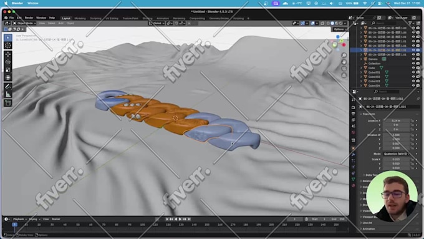Open the Help menu
424x239 pixels.
pyautogui.click(x=52, y=18)
